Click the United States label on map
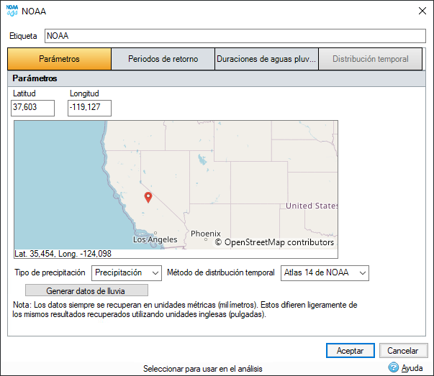This screenshot has height=376, width=434. [312, 206]
